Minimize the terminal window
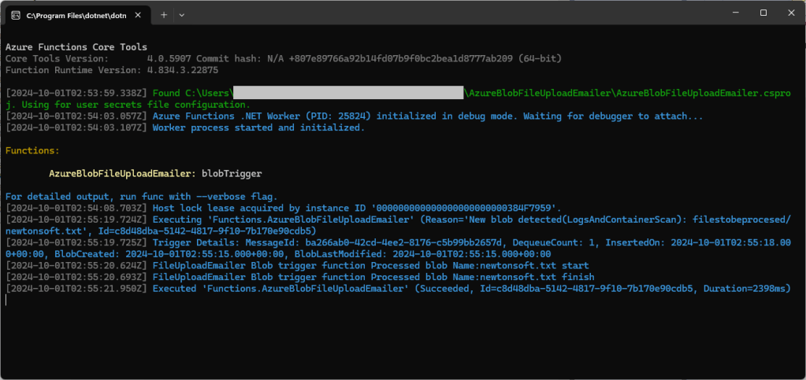Viewport: 806px width, 380px height. [x=728, y=13]
